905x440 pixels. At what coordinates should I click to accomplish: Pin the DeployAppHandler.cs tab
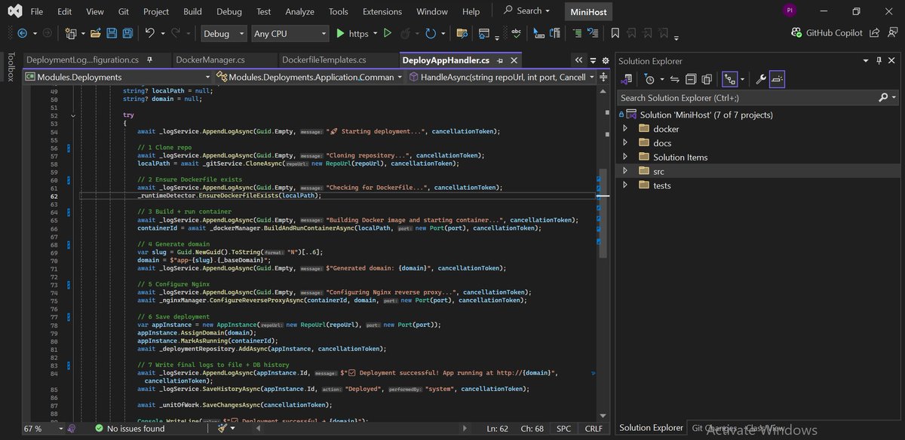(500, 60)
